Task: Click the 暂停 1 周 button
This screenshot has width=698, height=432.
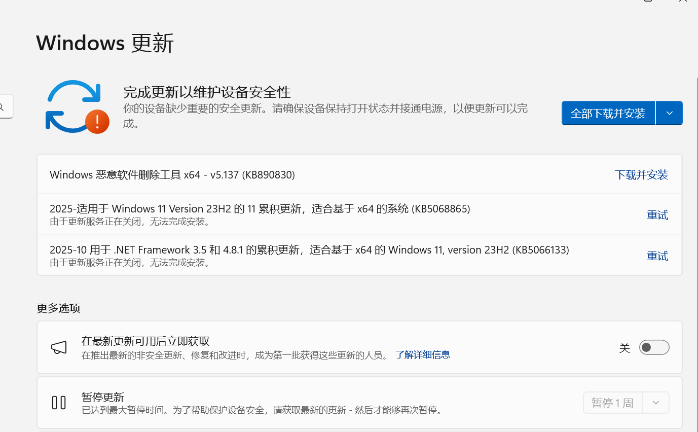Action: coord(613,403)
